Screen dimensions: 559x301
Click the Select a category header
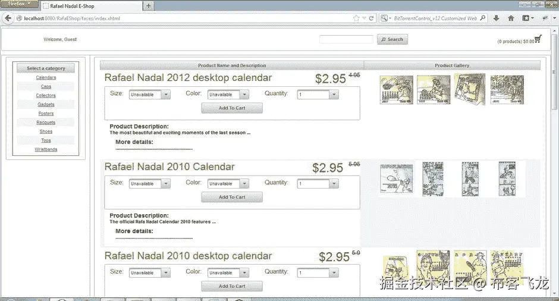[x=46, y=68]
